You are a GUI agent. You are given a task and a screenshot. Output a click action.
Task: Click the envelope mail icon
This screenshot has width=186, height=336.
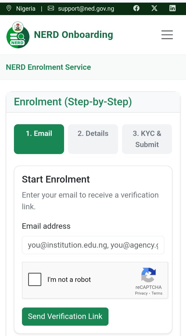coord(51,8)
